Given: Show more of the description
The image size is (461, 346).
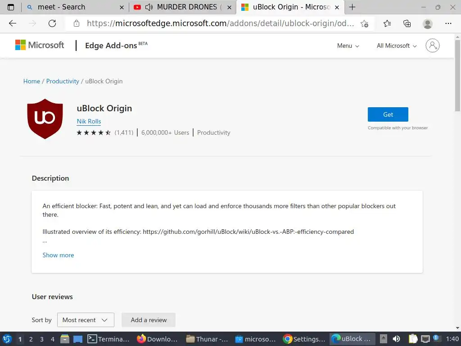Looking at the screenshot, I should [x=58, y=255].
